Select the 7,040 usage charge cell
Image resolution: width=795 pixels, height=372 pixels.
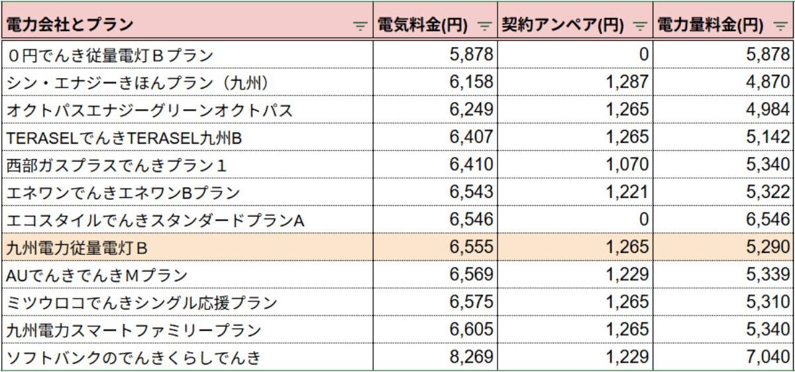point(723,357)
